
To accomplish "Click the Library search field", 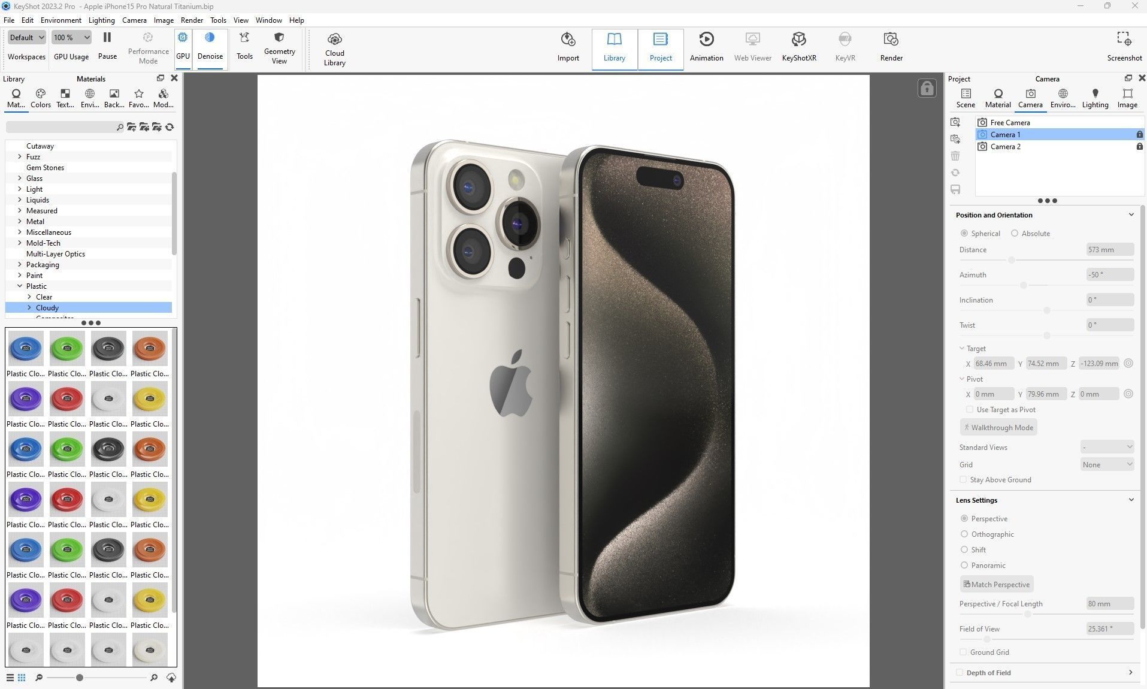I will click(x=65, y=127).
